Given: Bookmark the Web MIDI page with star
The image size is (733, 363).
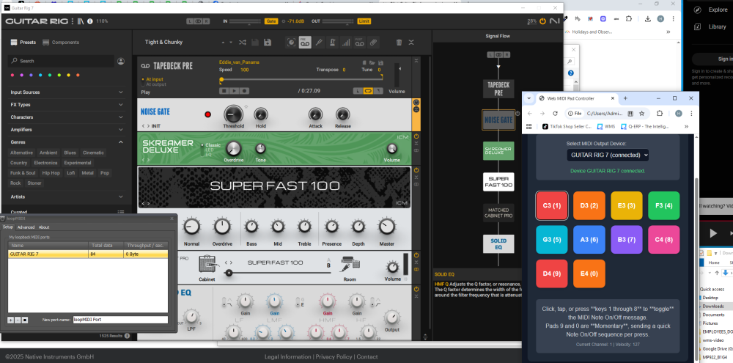Looking at the screenshot, I should [642, 113].
